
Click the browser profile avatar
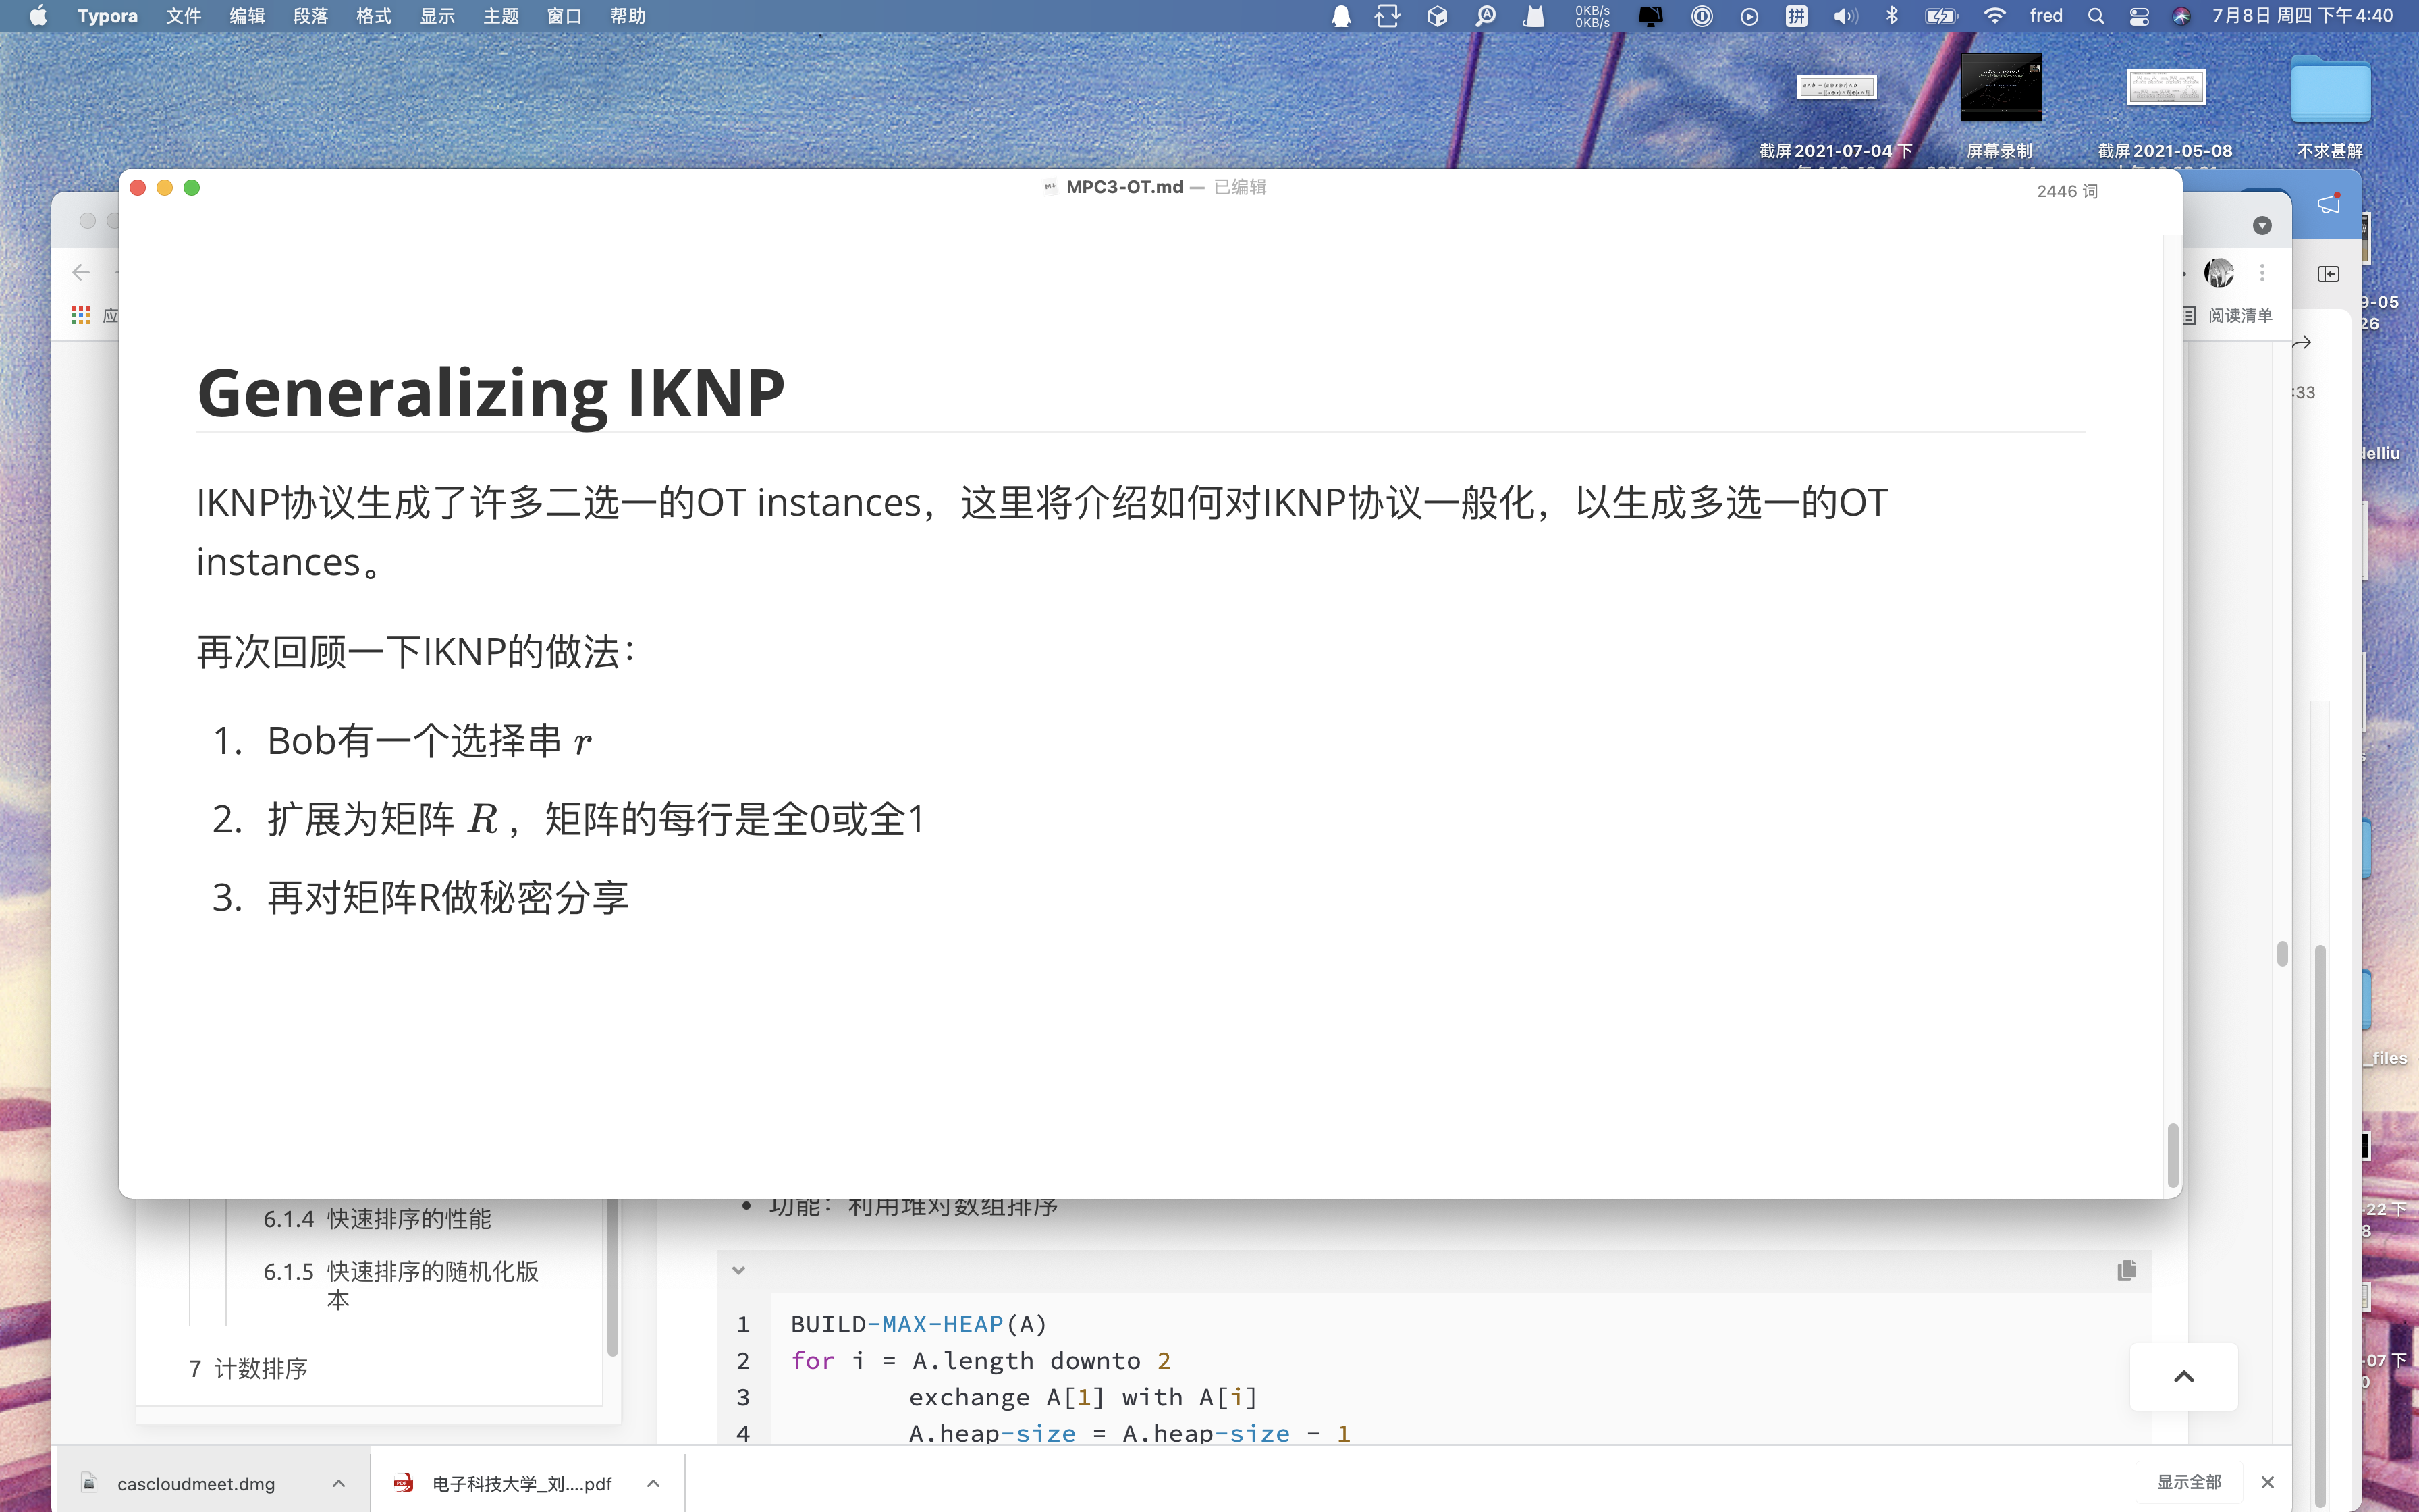click(x=2219, y=272)
